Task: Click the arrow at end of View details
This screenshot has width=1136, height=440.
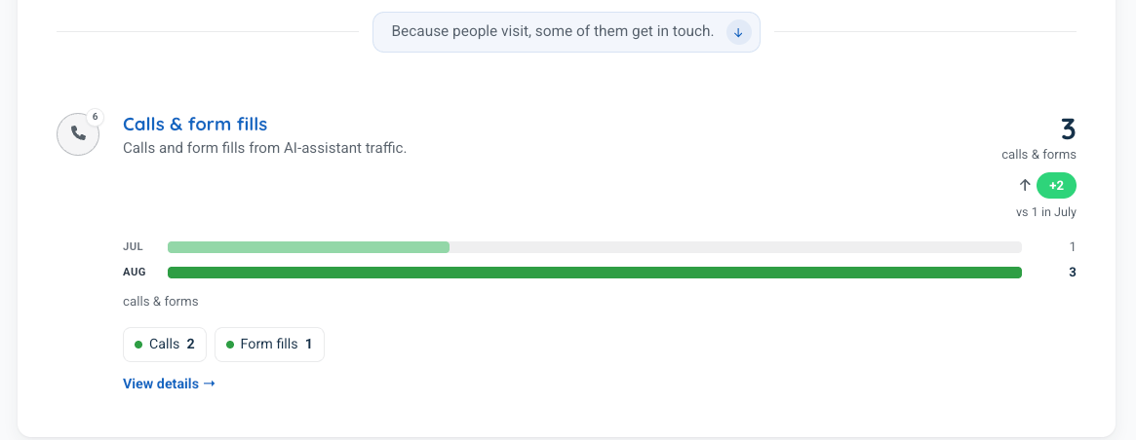Action: point(210,384)
